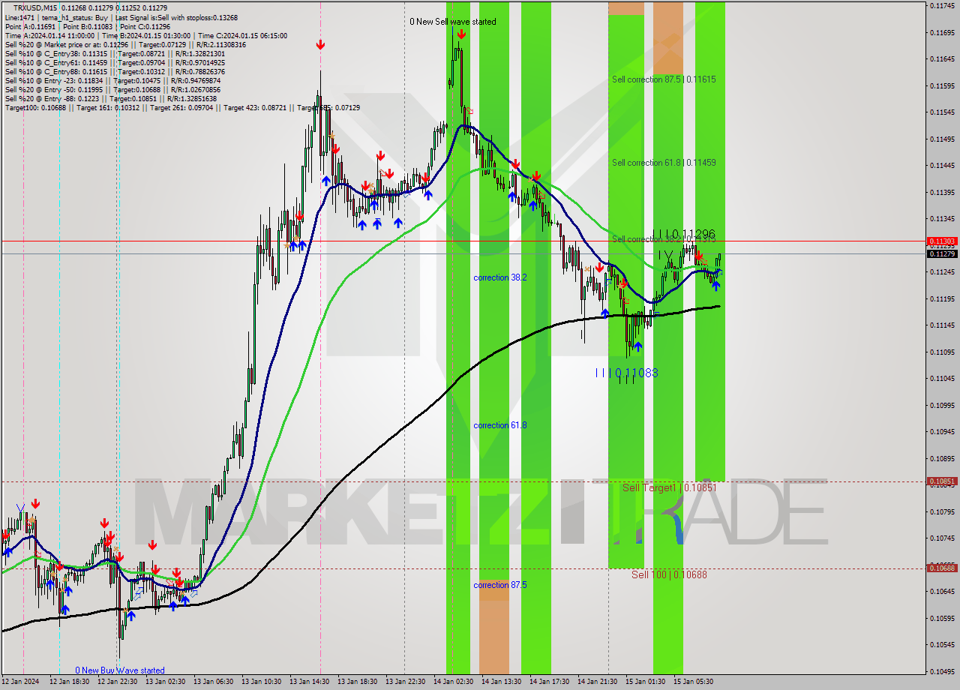Click the '14 Jan 13:30' time axis label
This screenshot has width=960, height=690.
point(501,682)
